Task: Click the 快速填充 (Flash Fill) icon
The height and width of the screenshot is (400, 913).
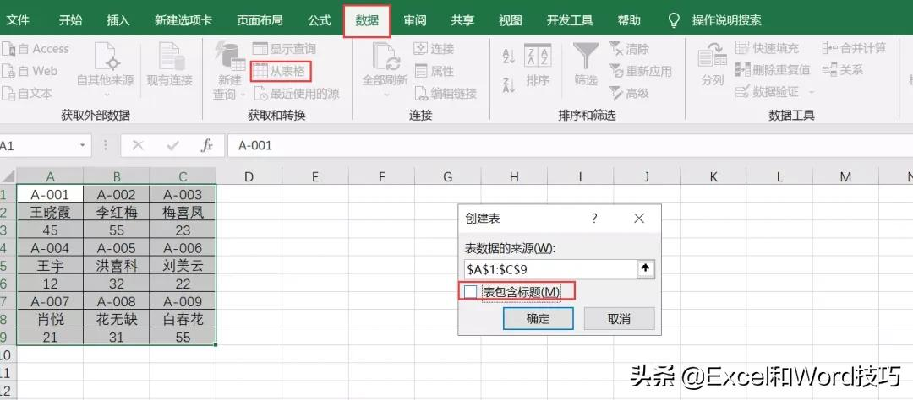Action: (x=742, y=49)
